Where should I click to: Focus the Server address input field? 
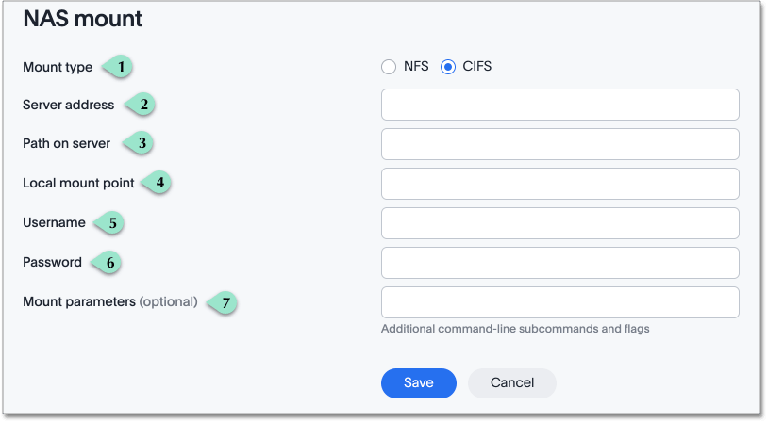coord(559,105)
